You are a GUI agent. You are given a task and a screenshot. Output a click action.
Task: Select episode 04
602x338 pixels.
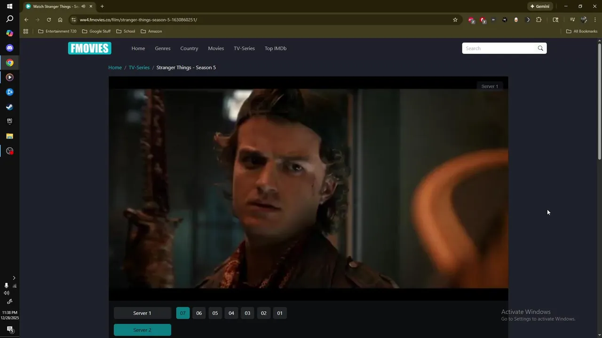click(231, 313)
